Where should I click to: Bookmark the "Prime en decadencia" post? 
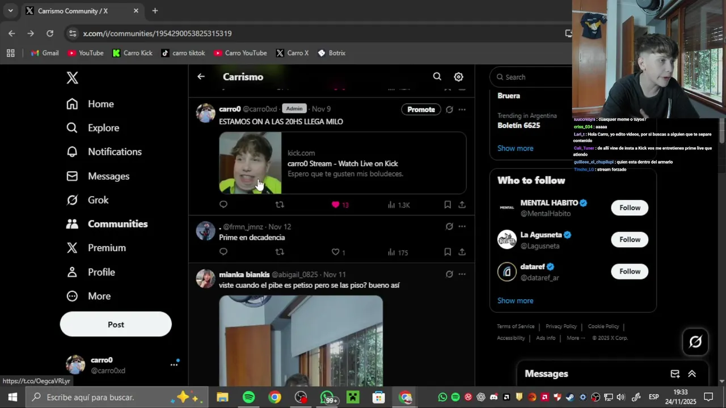[448, 252]
